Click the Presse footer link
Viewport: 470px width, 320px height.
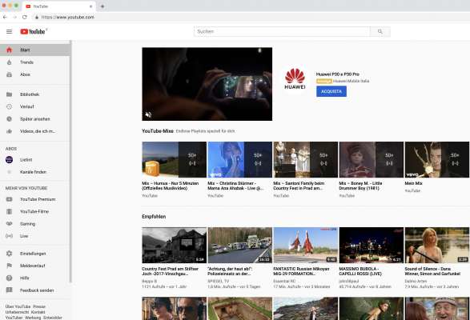click(39, 306)
